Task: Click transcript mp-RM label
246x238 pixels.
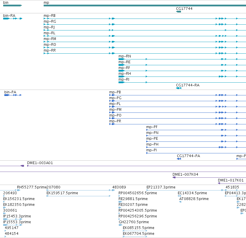Action: click(x=50, y=39)
